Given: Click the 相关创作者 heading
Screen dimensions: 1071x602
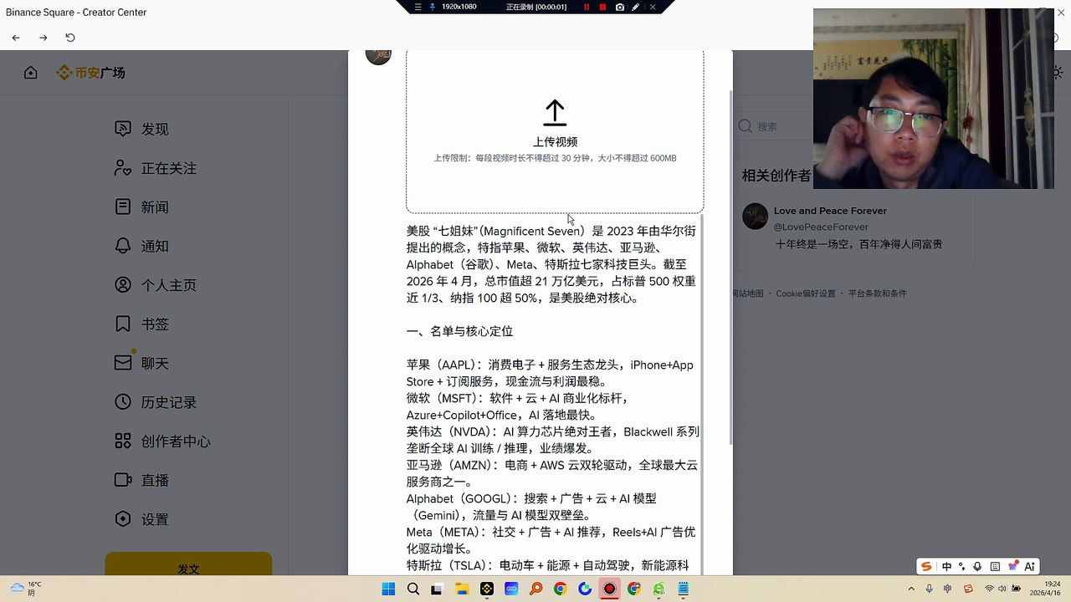Looking at the screenshot, I should click(x=776, y=176).
